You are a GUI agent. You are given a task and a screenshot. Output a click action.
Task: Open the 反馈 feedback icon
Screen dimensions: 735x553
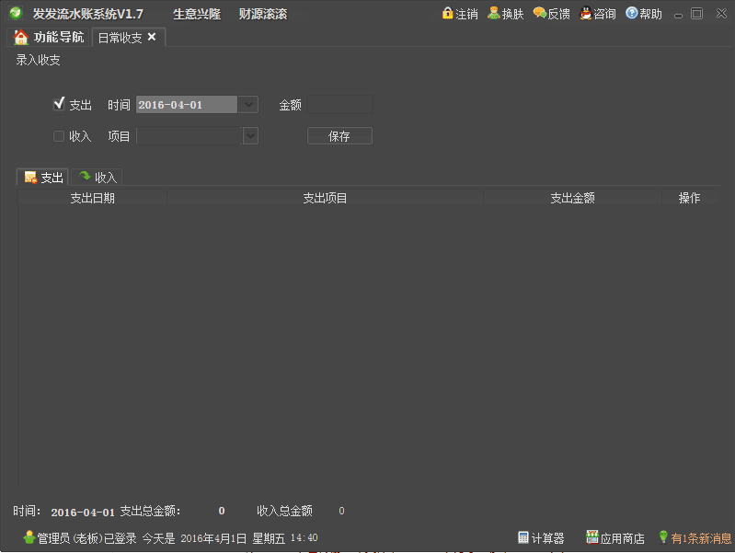[x=539, y=14]
